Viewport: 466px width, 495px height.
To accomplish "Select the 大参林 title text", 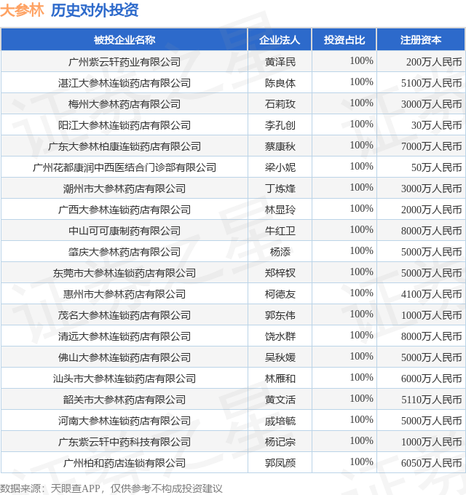I will pos(22,10).
